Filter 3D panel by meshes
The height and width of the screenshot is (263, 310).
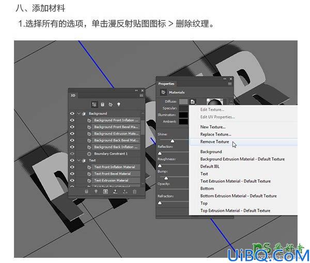(x=102, y=105)
